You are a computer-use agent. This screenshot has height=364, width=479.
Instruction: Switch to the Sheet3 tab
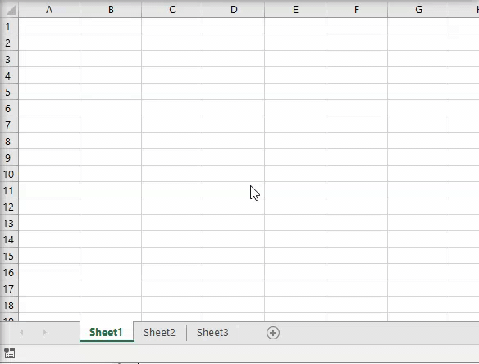pyautogui.click(x=212, y=332)
